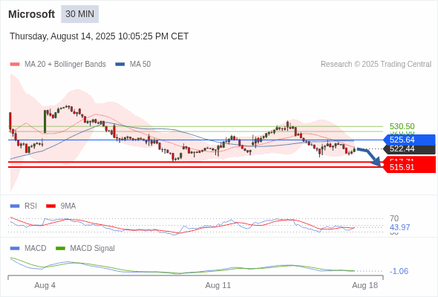
Task: Click the Aug 11 date axis label
Action: point(218,285)
